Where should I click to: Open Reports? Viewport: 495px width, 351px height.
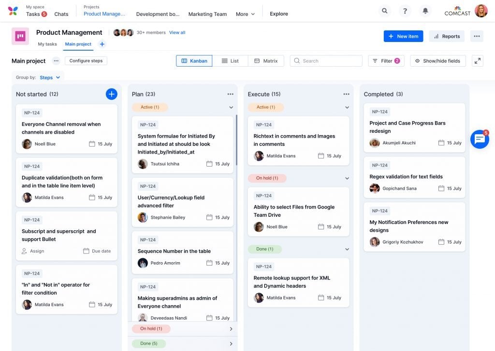447,36
